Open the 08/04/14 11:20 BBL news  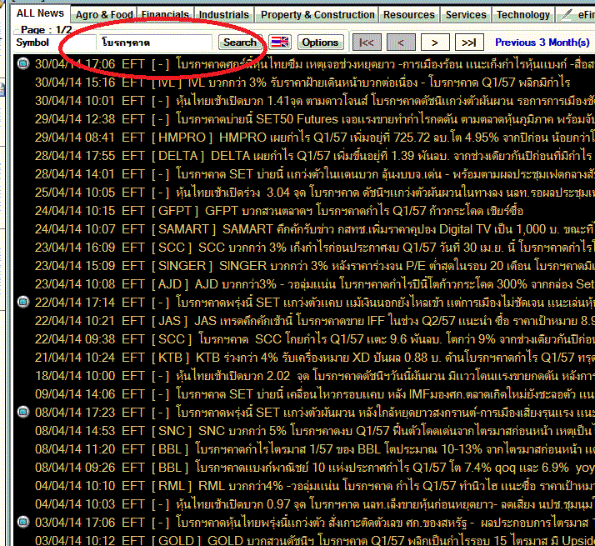pyautogui.click(x=303, y=448)
